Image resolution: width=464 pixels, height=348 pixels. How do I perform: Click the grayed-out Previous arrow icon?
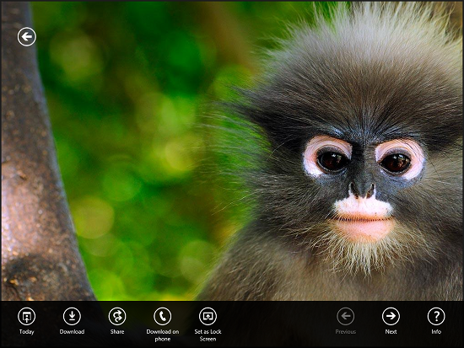click(346, 316)
